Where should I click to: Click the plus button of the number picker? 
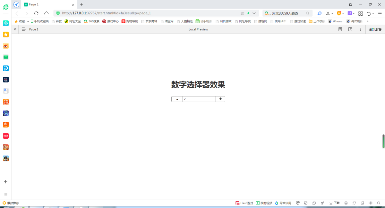tap(220, 99)
